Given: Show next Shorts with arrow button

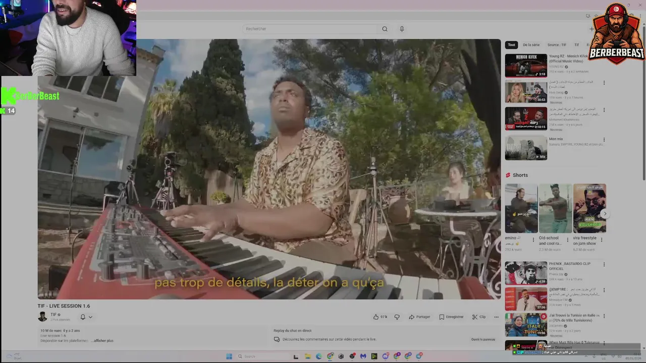Looking at the screenshot, I should tap(605, 214).
